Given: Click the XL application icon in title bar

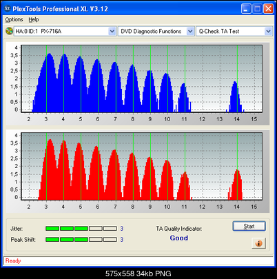Looking at the screenshot, I should click(8, 8).
